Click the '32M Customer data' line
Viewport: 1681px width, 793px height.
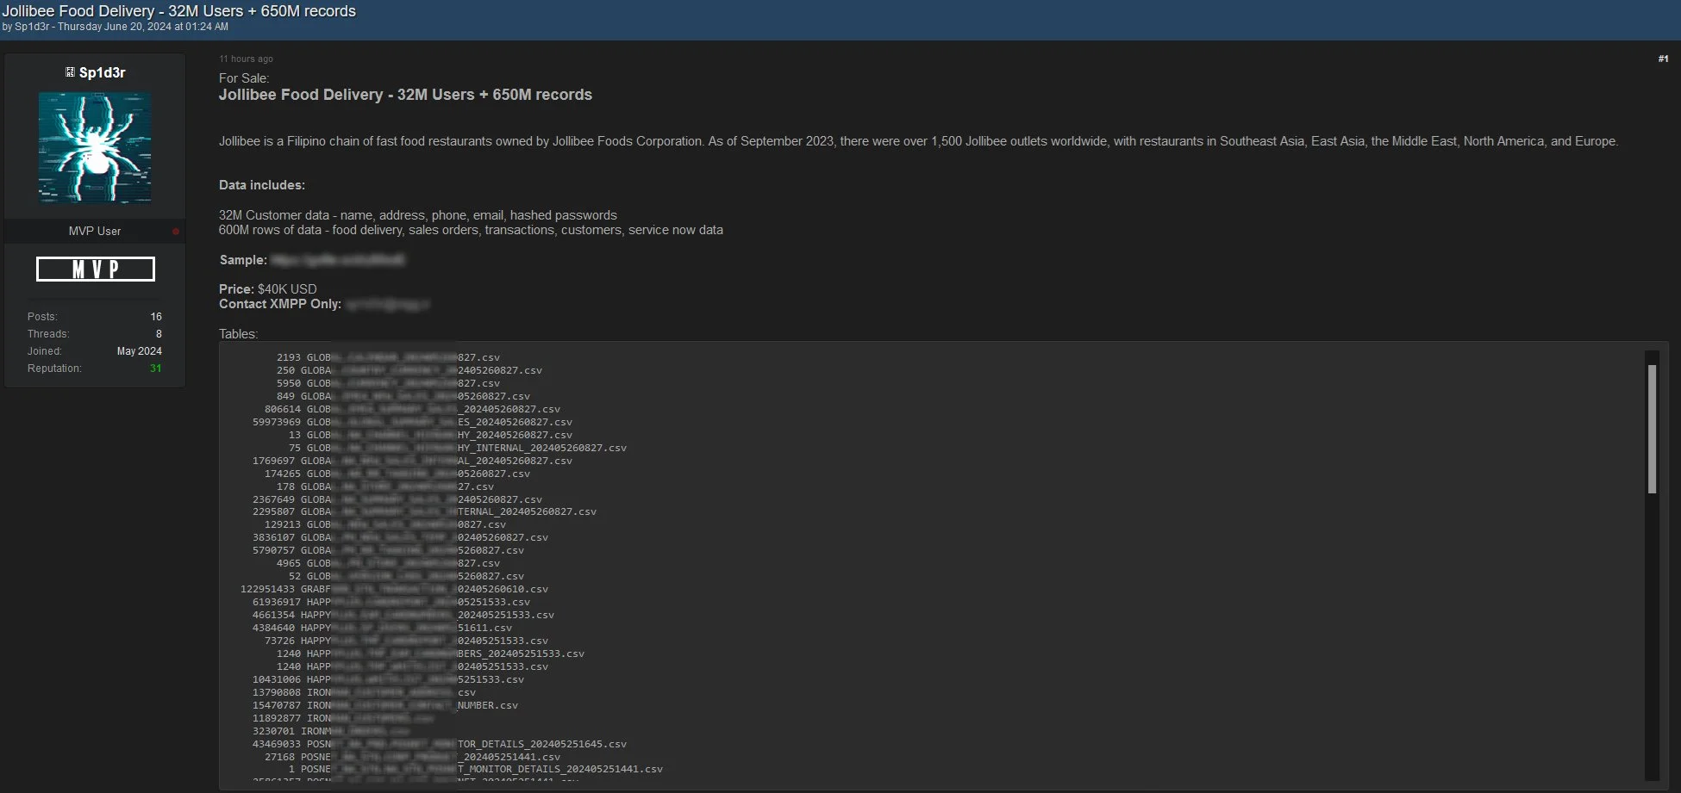click(418, 215)
